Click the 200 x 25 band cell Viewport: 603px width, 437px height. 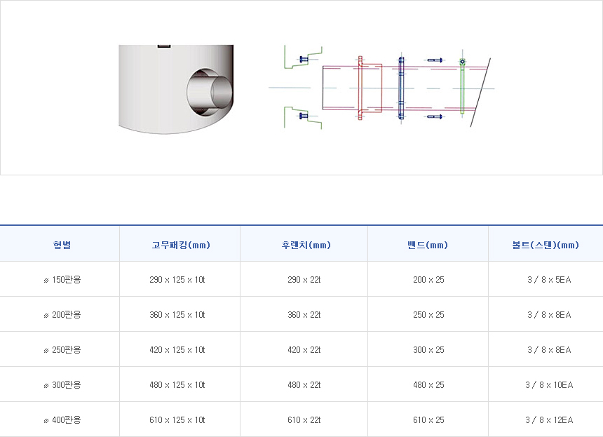coord(428,280)
